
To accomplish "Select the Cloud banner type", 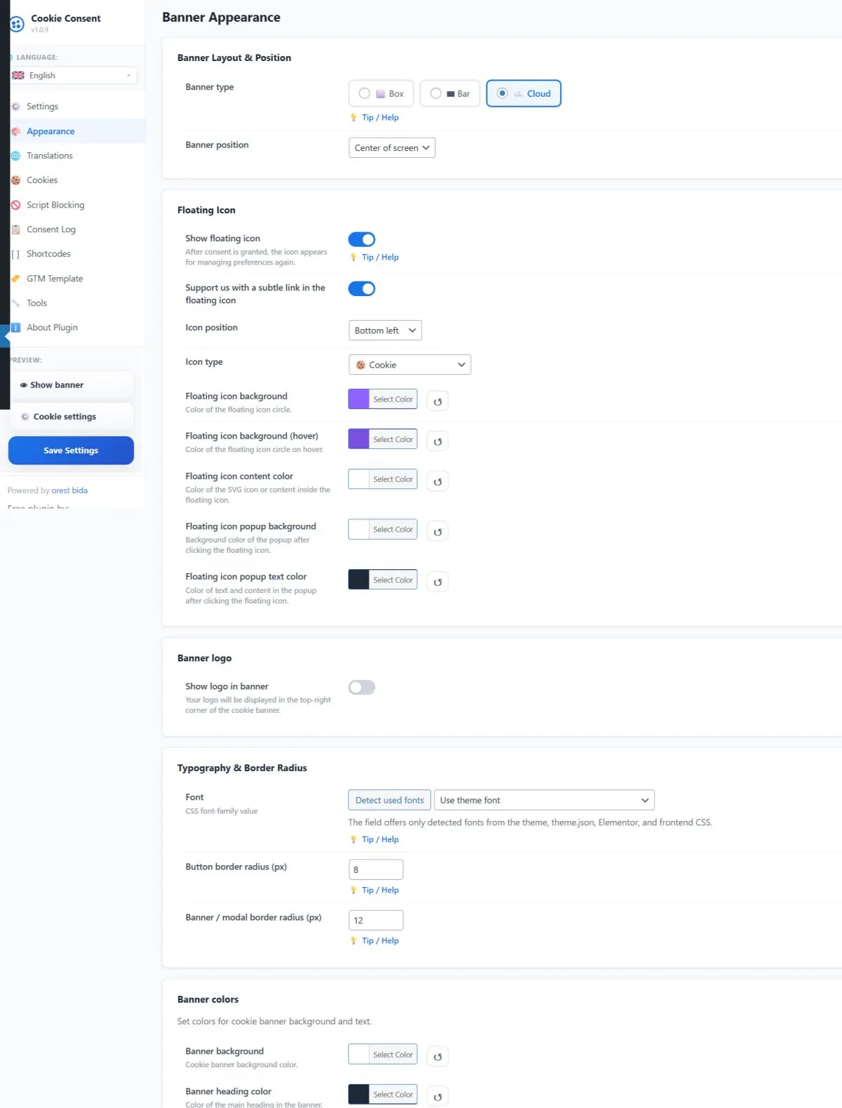I will click(523, 93).
